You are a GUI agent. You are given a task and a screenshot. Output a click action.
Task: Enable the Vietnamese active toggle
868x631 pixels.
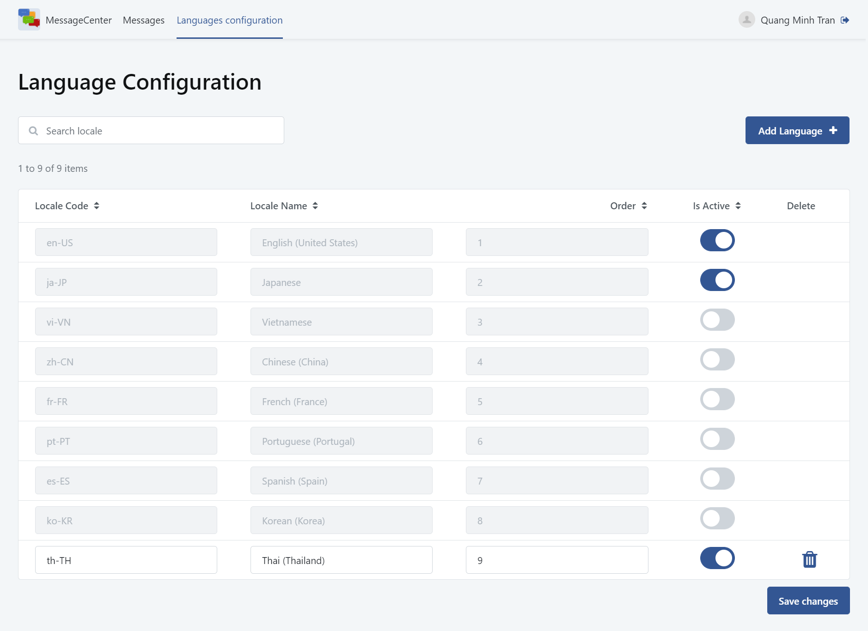(717, 320)
